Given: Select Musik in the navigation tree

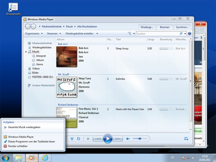Looking at the screenshot, I should point(34,52).
